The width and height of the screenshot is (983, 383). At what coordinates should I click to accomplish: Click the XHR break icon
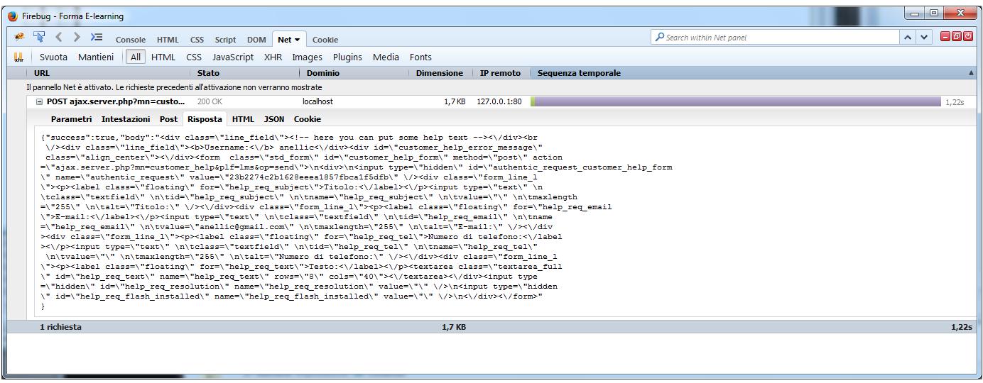point(19,57)
